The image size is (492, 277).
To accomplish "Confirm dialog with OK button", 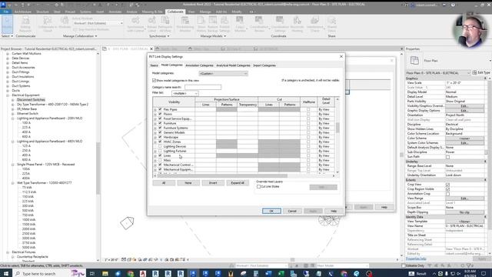I will point(271,211).
